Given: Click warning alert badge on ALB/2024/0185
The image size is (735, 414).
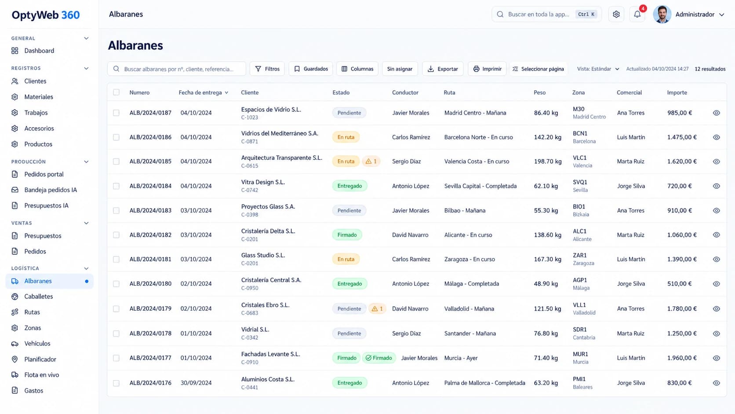Looking at the screenshot, I should tap(371, 161).
